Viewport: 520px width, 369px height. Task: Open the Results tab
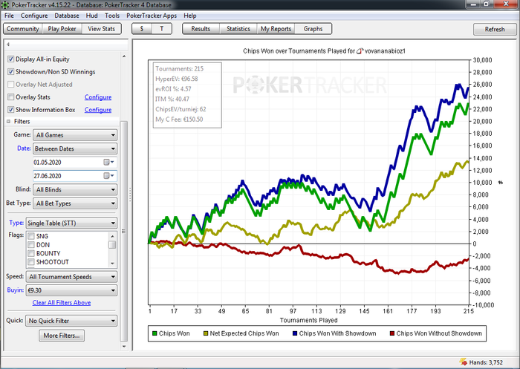coord(201,29)
